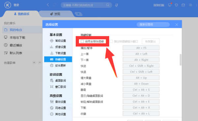Toggle the 弹出快捷键提示窗口 checkbox
This screenshot has width=198, height=121.
coord(111,41)
